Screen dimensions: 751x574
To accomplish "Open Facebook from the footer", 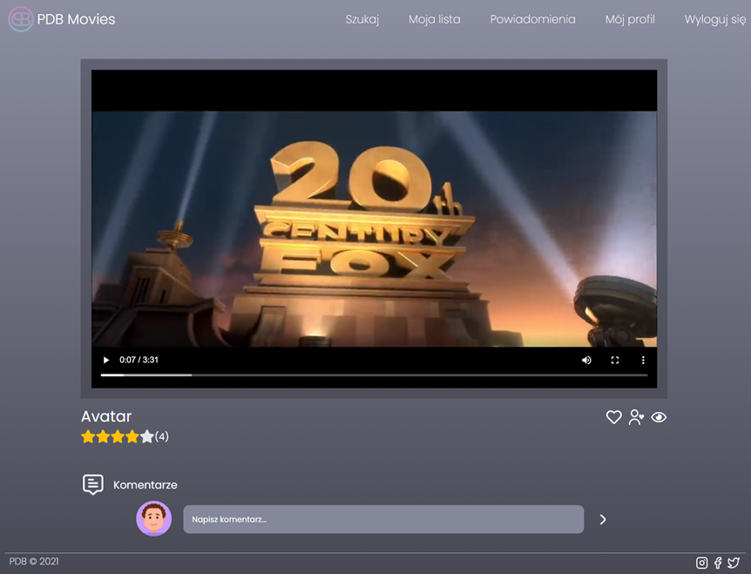I will point(717,563).
